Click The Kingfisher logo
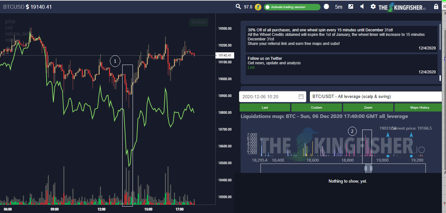 [401, 6]
